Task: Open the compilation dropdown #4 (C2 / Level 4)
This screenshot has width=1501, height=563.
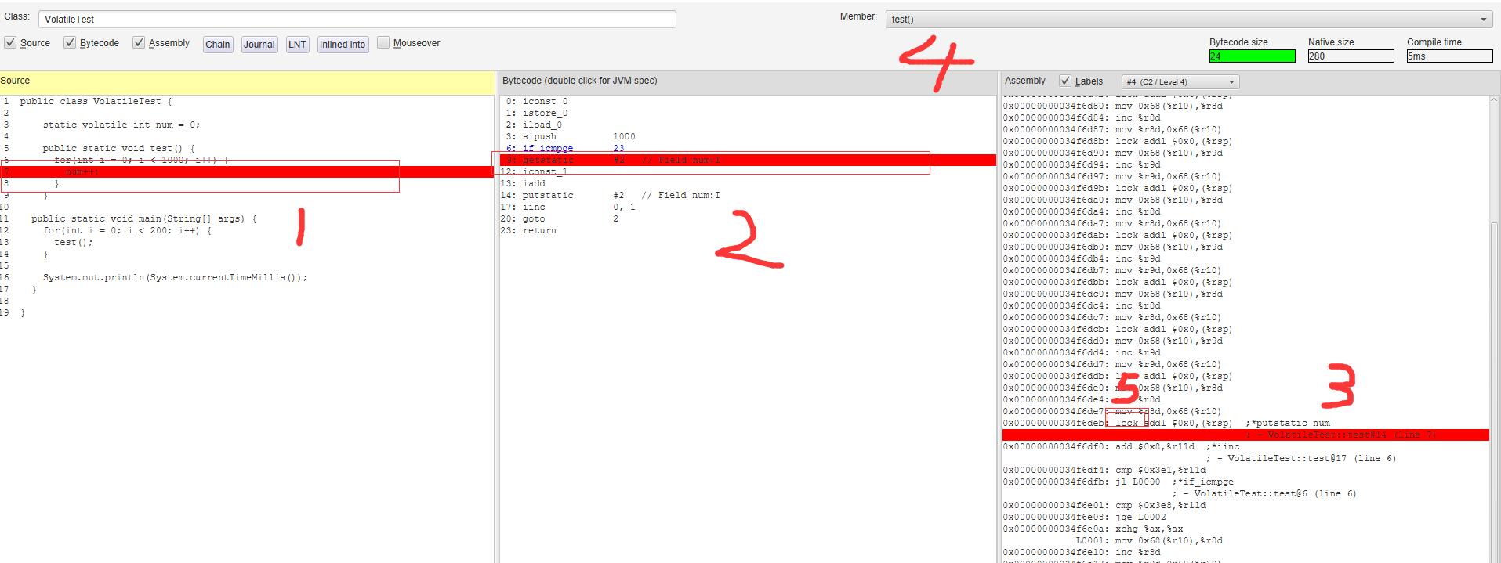Action: [x=1180, y=81]
